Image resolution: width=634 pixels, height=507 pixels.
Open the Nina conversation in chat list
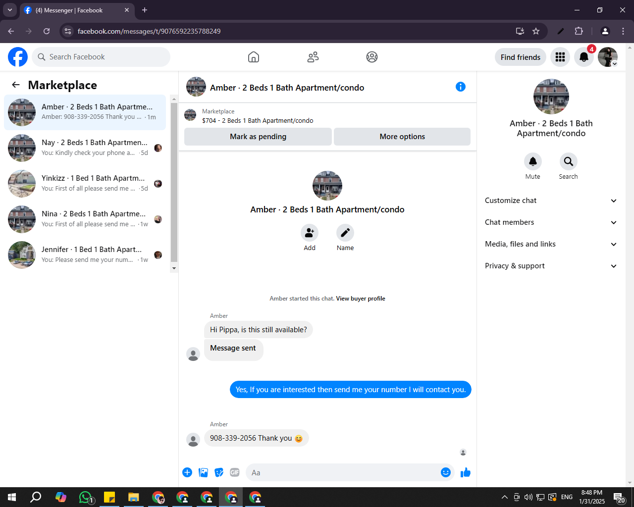click(x=85, y=219)
